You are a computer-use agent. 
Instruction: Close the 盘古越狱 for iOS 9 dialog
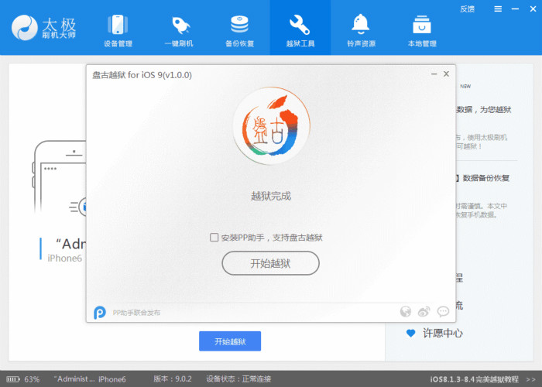(446, 74)
